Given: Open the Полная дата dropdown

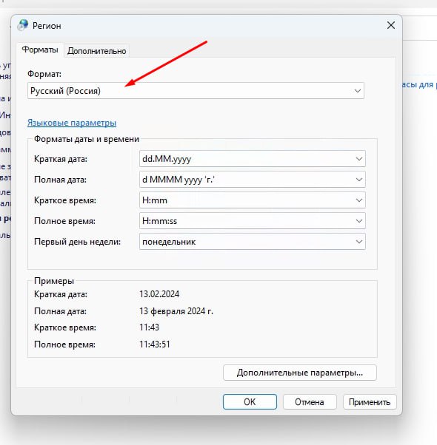Looking at the screenshot, I should pyautogui.click(x=252, y=180).
